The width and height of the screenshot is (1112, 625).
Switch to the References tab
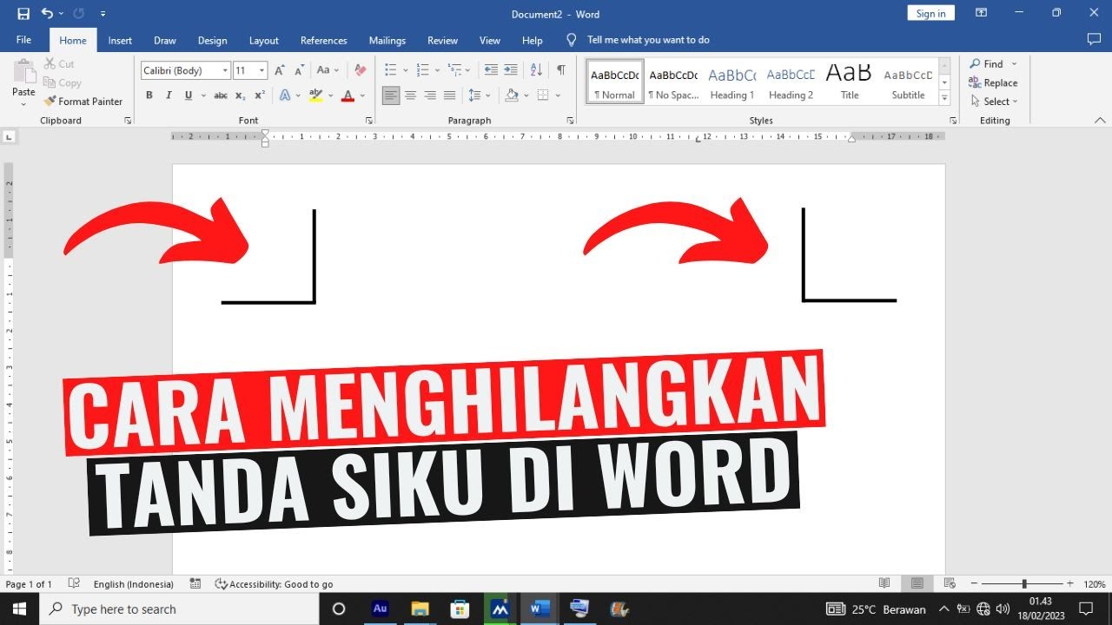point(323,41)
